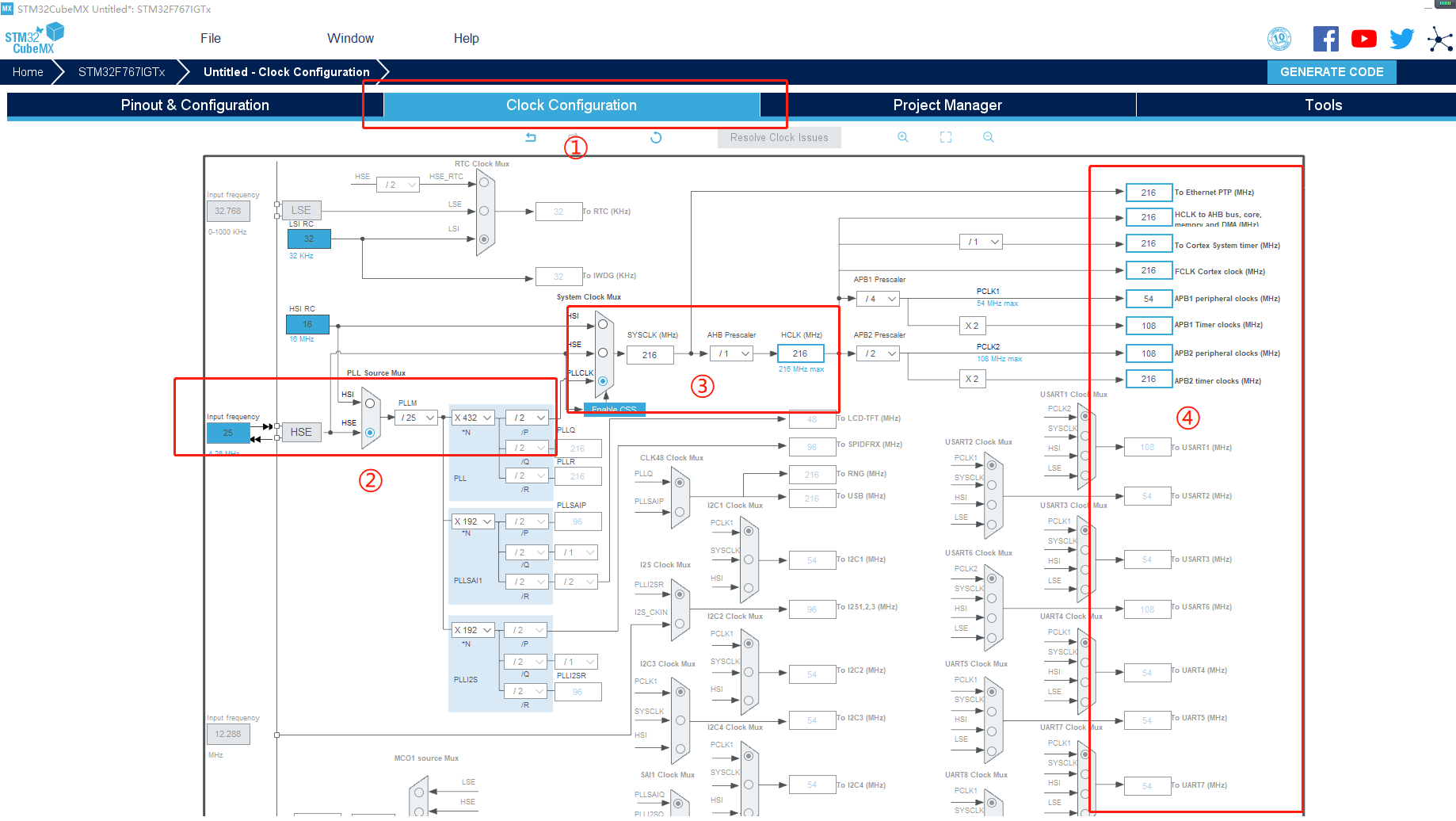Click the LSE oscillator block
1456x821 pixels.
(x=301, y=210)
